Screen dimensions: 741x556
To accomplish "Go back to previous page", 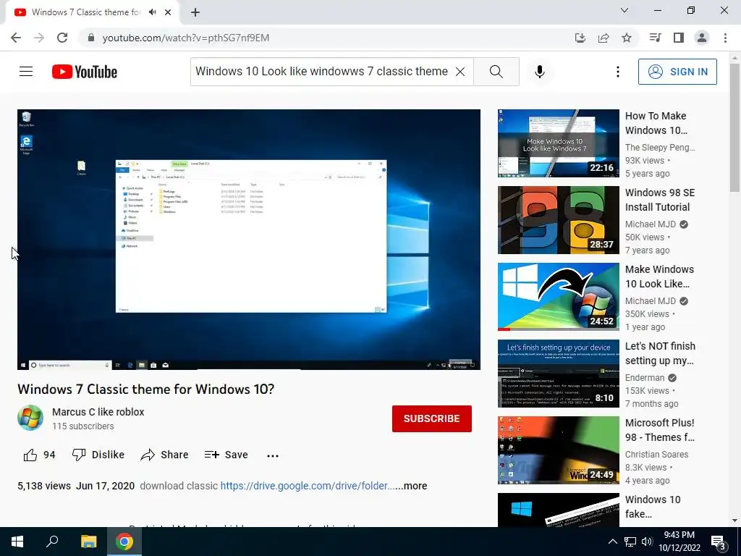I will pos(16,38).
